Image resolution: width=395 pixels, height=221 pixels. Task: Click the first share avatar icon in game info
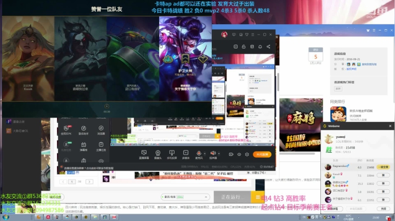coord(348,65)
